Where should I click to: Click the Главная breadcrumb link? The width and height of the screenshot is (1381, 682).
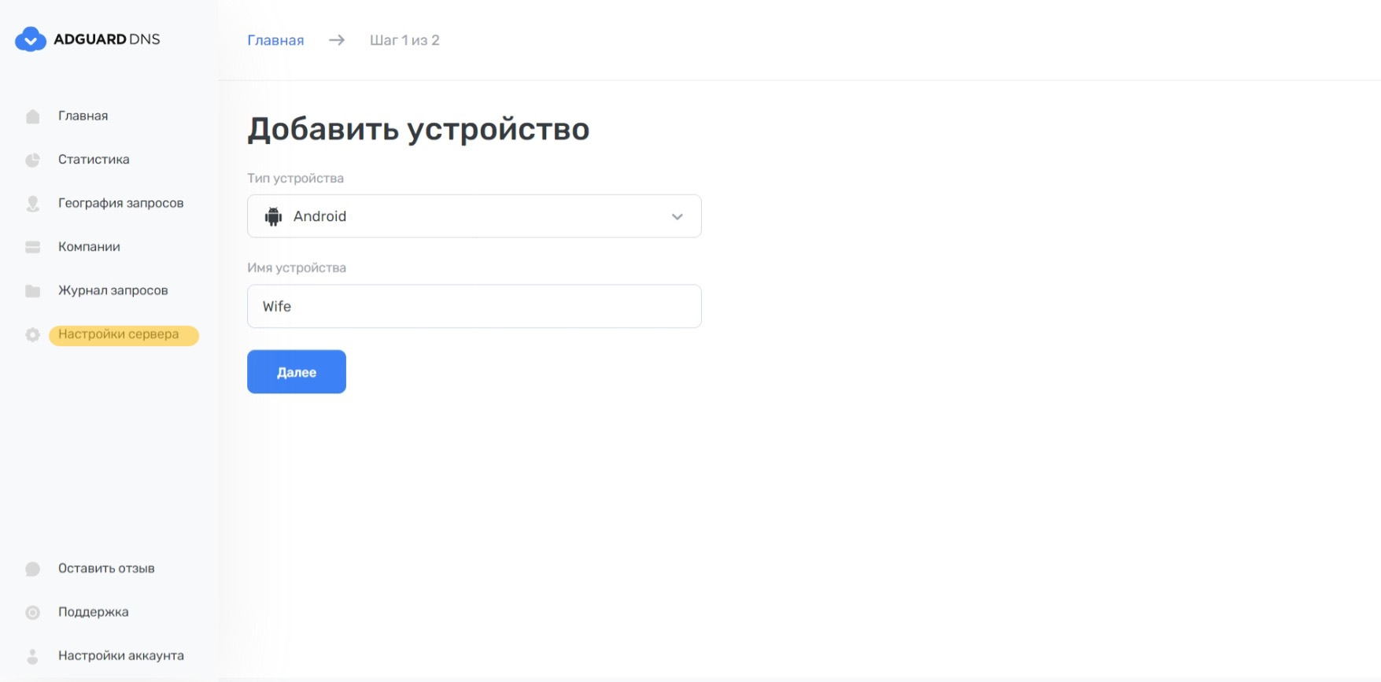coord(275,40)
